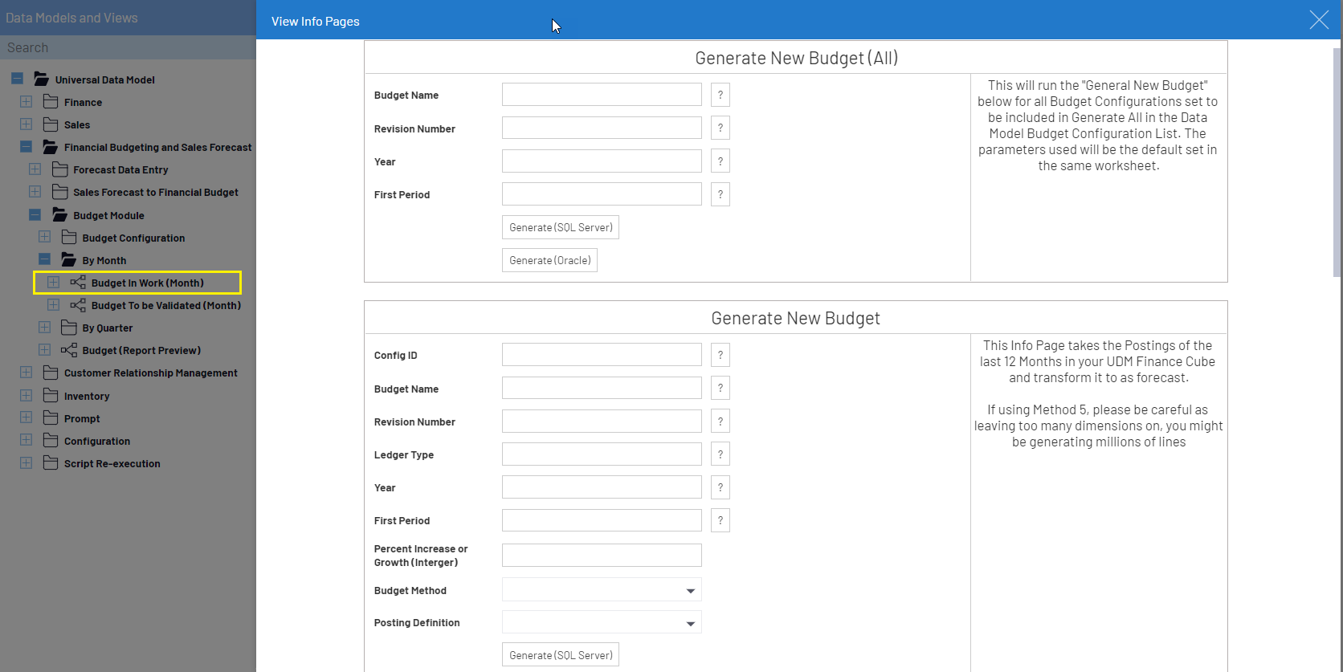Expand the Sales folder node

point(27,124)
